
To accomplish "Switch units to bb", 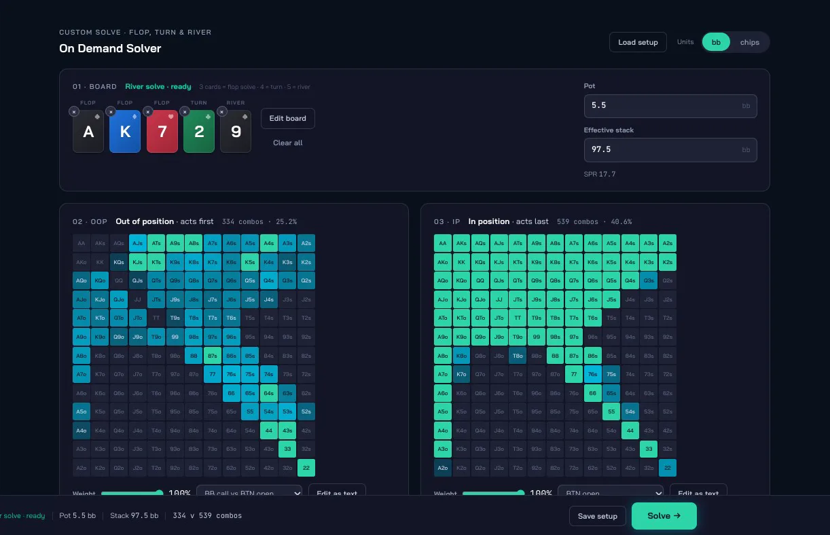I will point(716,42).
